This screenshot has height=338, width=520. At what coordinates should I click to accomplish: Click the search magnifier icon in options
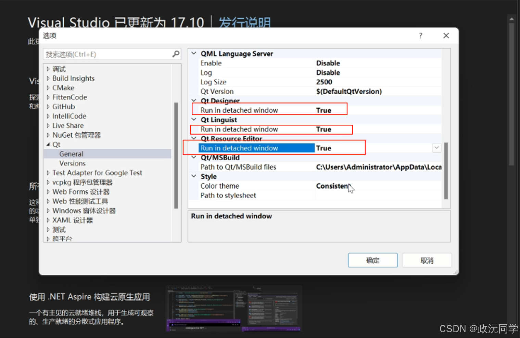click(x=176, y=54)
